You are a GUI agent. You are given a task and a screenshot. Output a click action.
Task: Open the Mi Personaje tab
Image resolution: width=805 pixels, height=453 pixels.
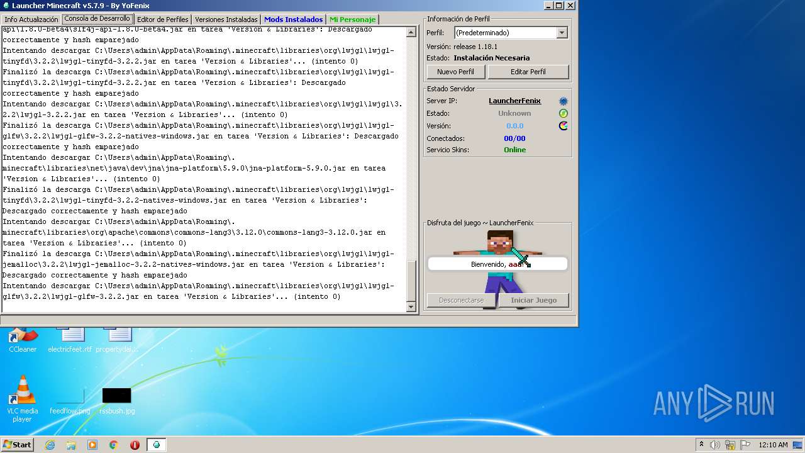tap(352, 20)
